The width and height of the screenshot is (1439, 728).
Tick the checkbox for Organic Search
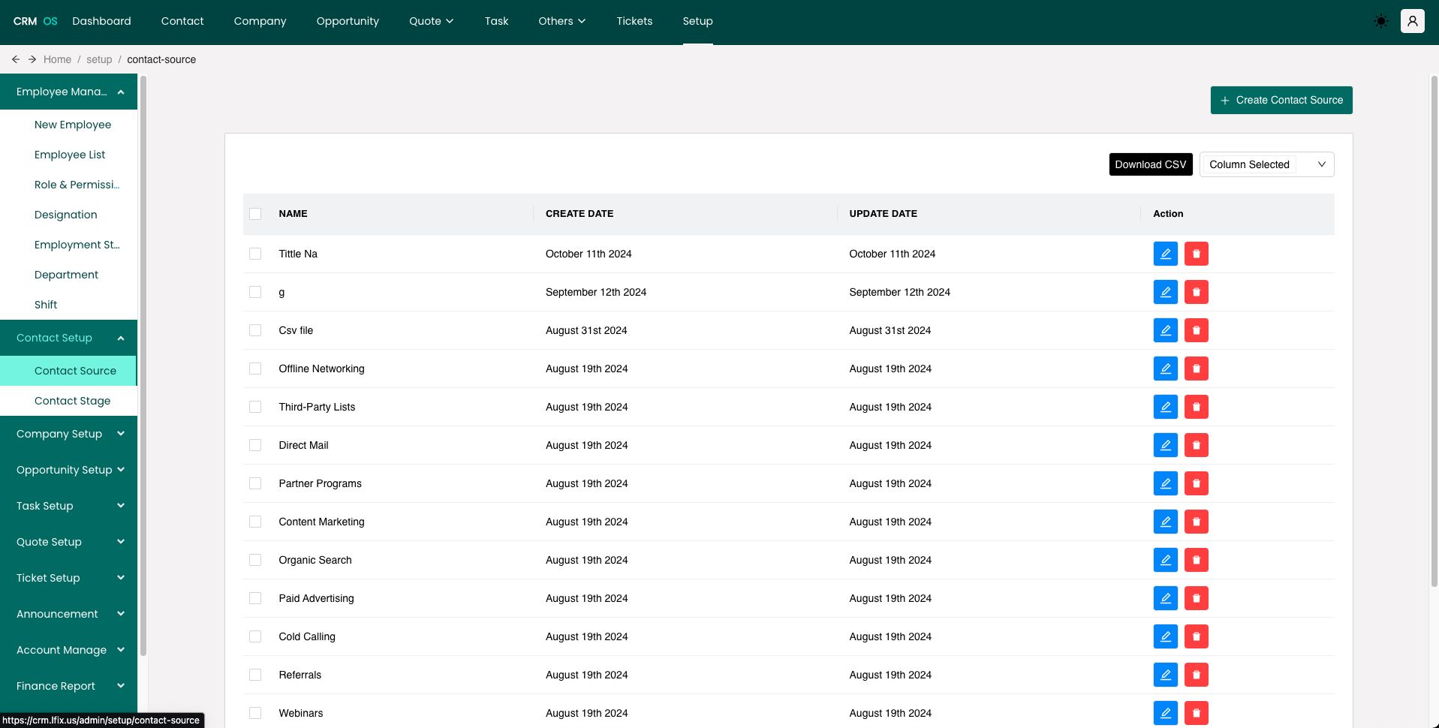(255, 560)
